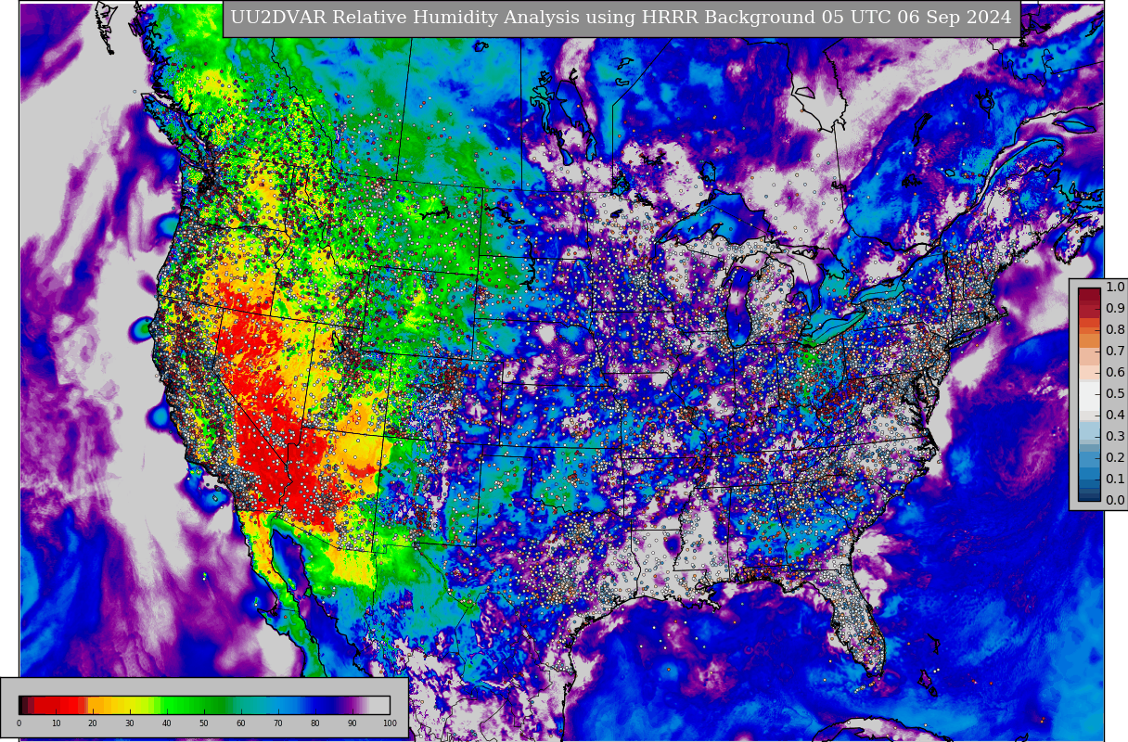This screenshot has width=1128, height=742.
Task: Pick the red segment of humidity colorbar
Action: pyautogui.click(x=60, y=705)
